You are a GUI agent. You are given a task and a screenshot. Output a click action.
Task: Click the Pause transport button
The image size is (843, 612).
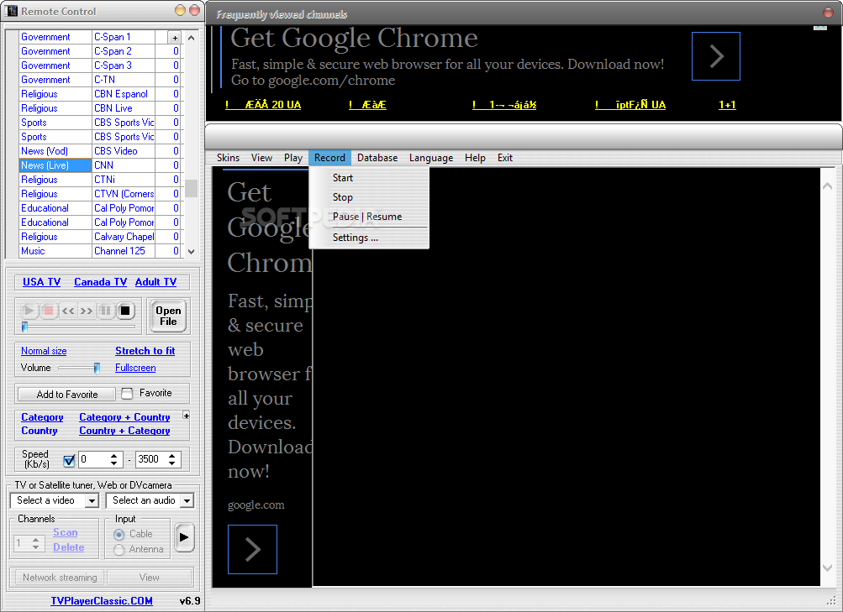(106, 311)
